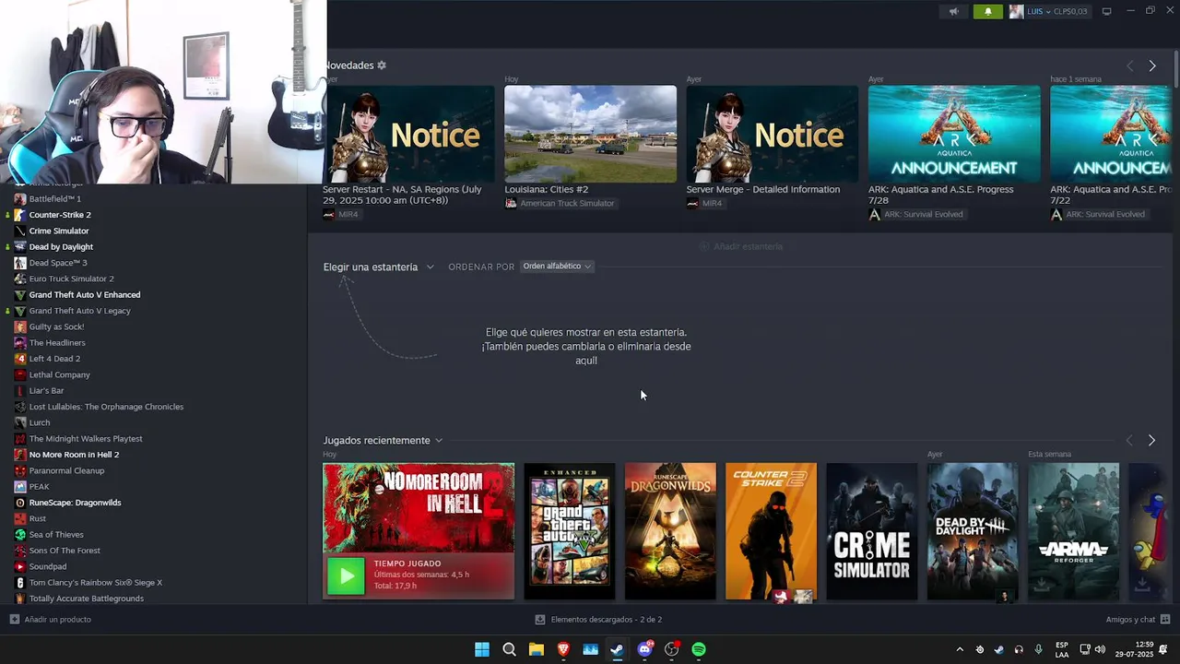Screen dimensions: 1180x664
Task: Open the announcements megaphone icon
Action: [954, 11]
